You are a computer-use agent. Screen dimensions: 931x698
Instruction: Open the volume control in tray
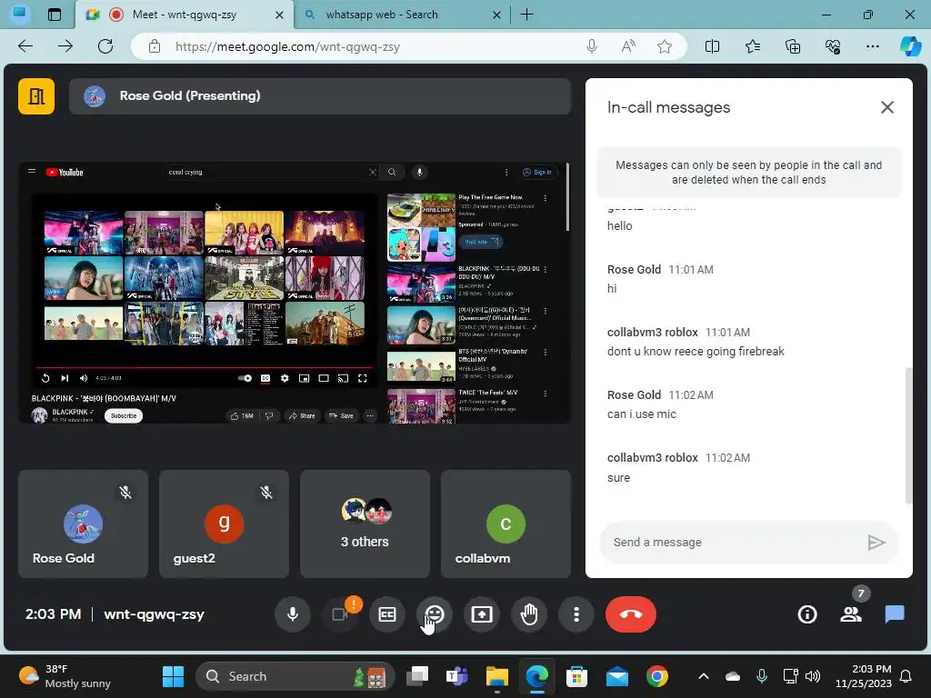(x=813, y=676)
